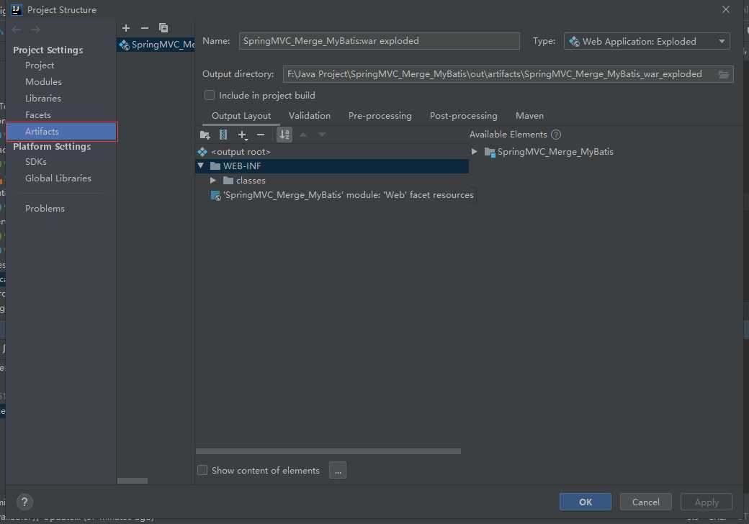Expand SpringMVC_Merge_MyBatis in Available Elements
749x524 pixels.
(474, 152)
